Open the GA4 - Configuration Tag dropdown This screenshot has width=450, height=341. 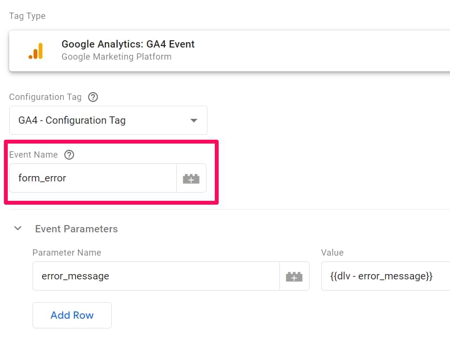(108, 120)
